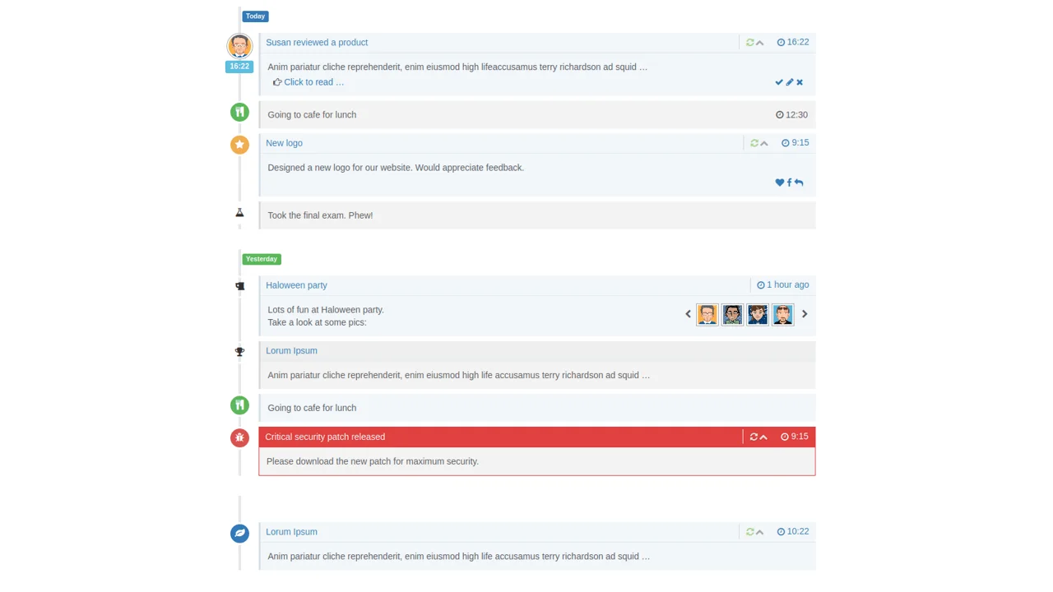Click the green checkmark approve icon
Viewport: 1053px width, 592px height.
coord(779,82)
